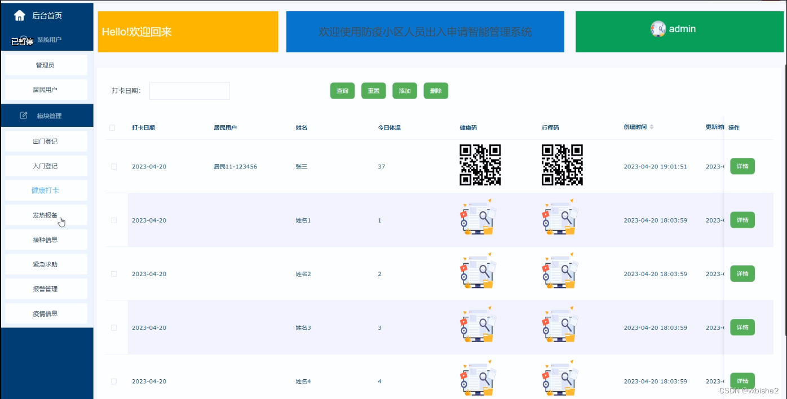Collapse the 模块管理 sidebar section
This screenshot has height=399, width=787.
tap(47, 116)
